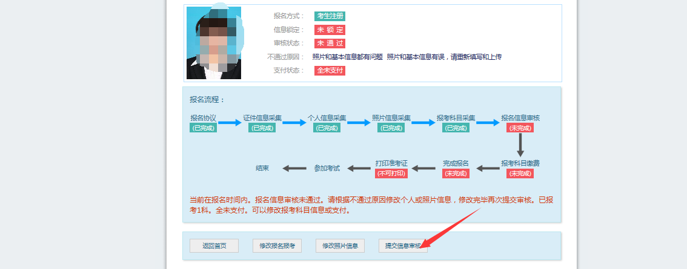
Task: Open the 报考科目采集 step
Action: pos(456,118)
